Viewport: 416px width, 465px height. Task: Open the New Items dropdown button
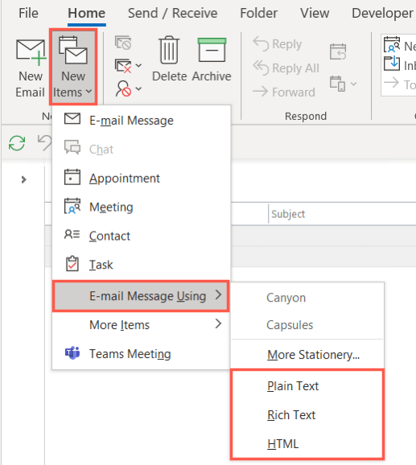(x=73, y=67)
